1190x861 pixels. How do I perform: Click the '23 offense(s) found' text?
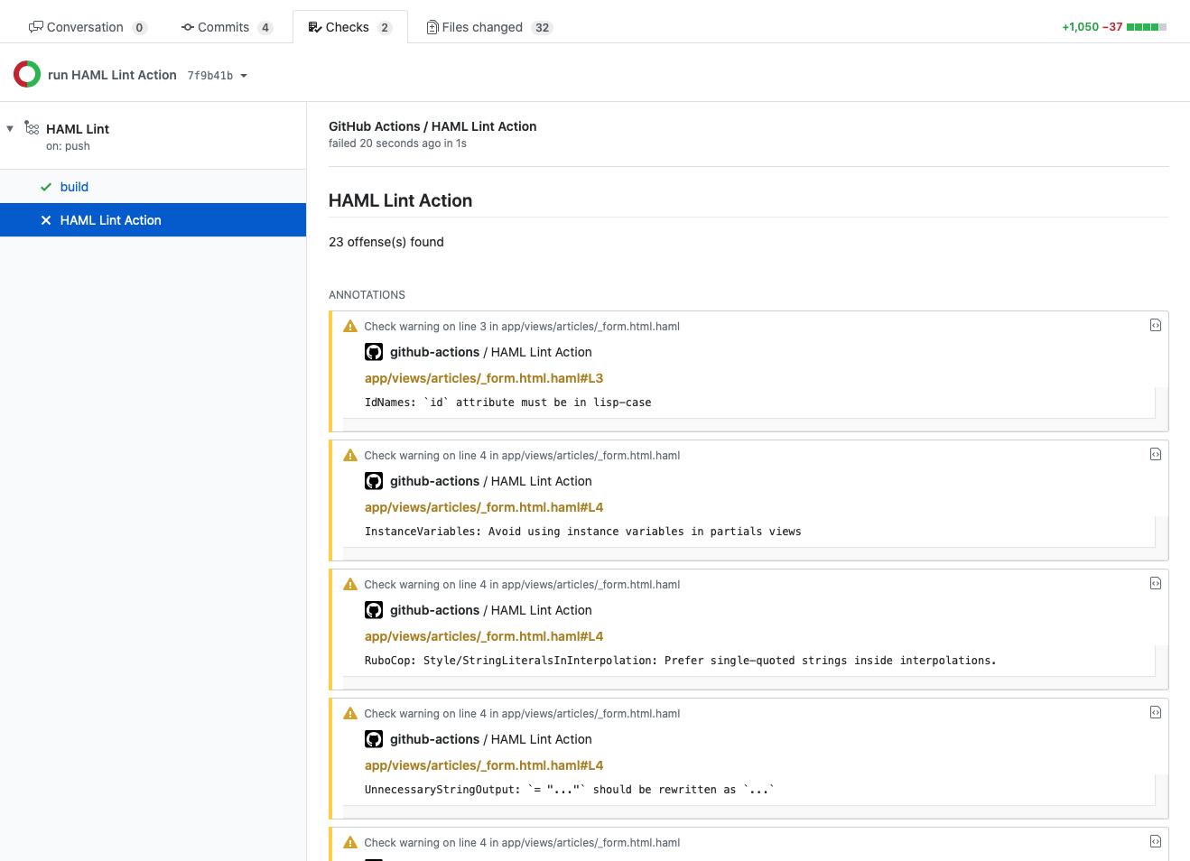pyautogui.click(x=386, y=242)
